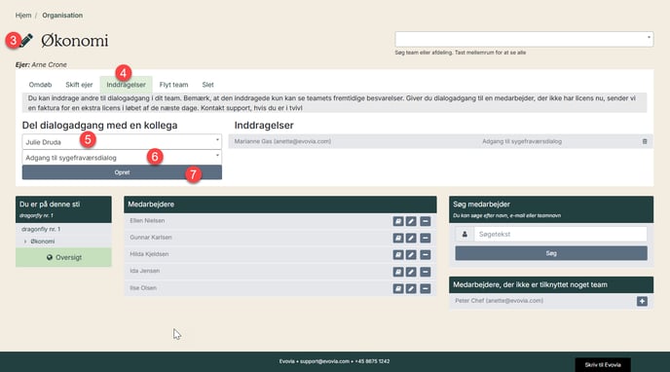Open report icon for Ilse Olsen

(397, 288)
